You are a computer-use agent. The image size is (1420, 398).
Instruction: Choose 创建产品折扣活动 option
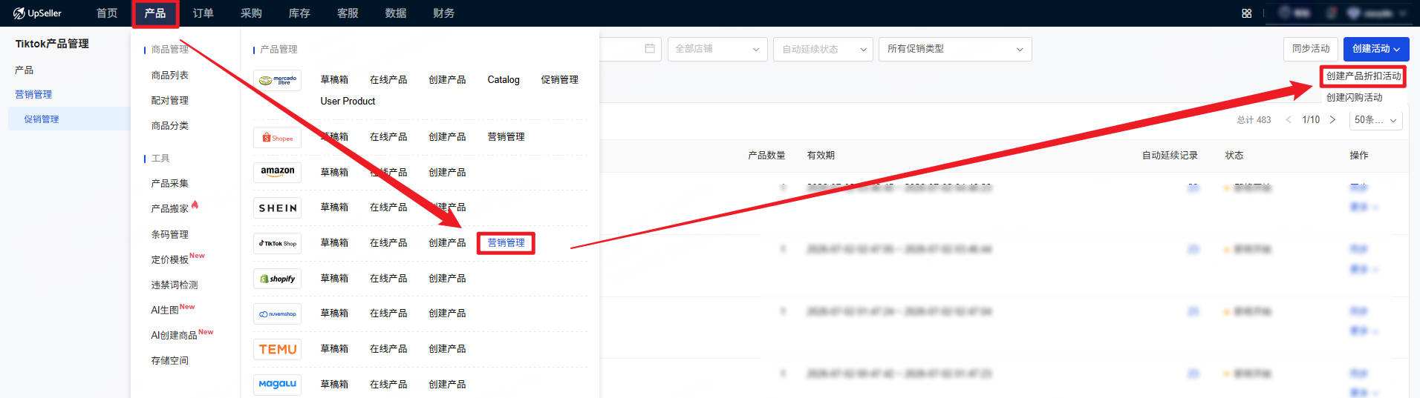[1363, 76]
